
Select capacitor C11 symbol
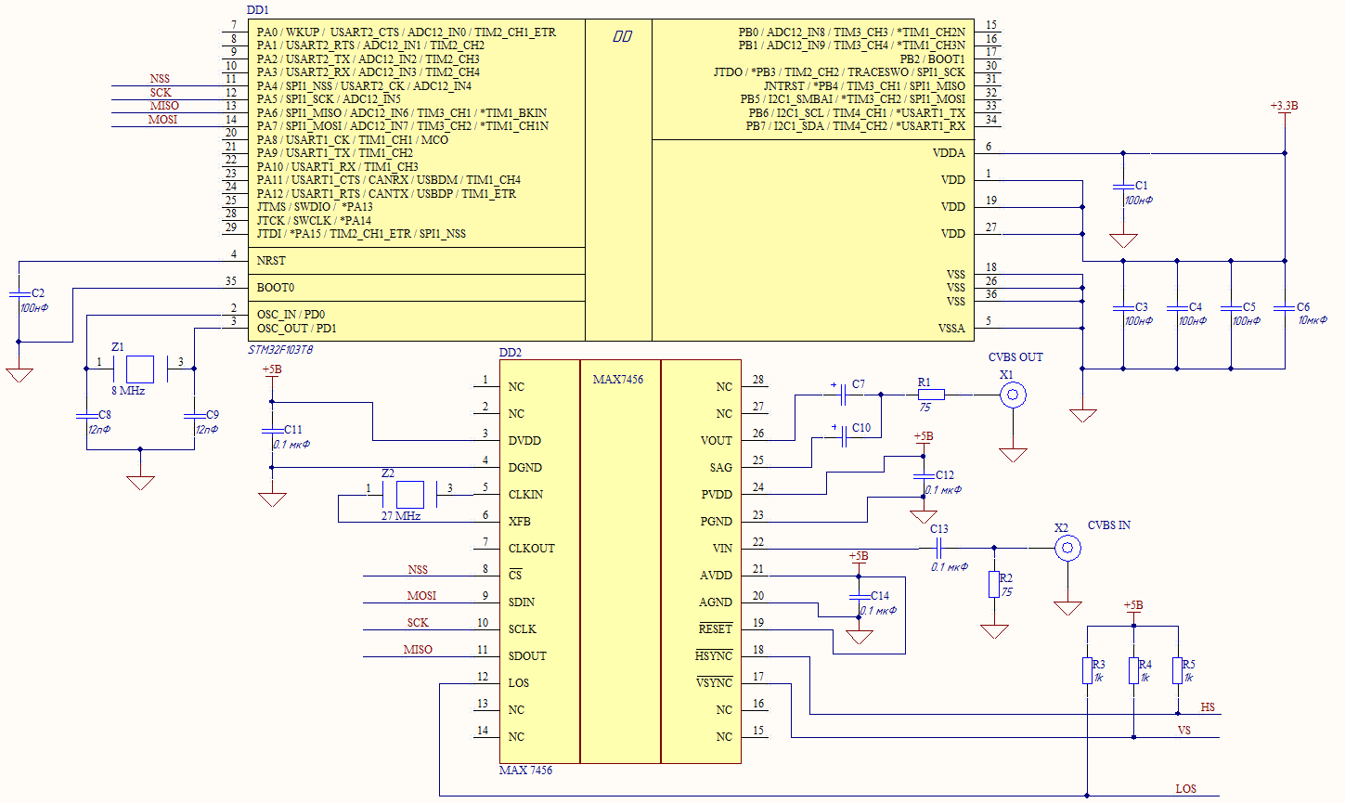click(x=272, y=430)
